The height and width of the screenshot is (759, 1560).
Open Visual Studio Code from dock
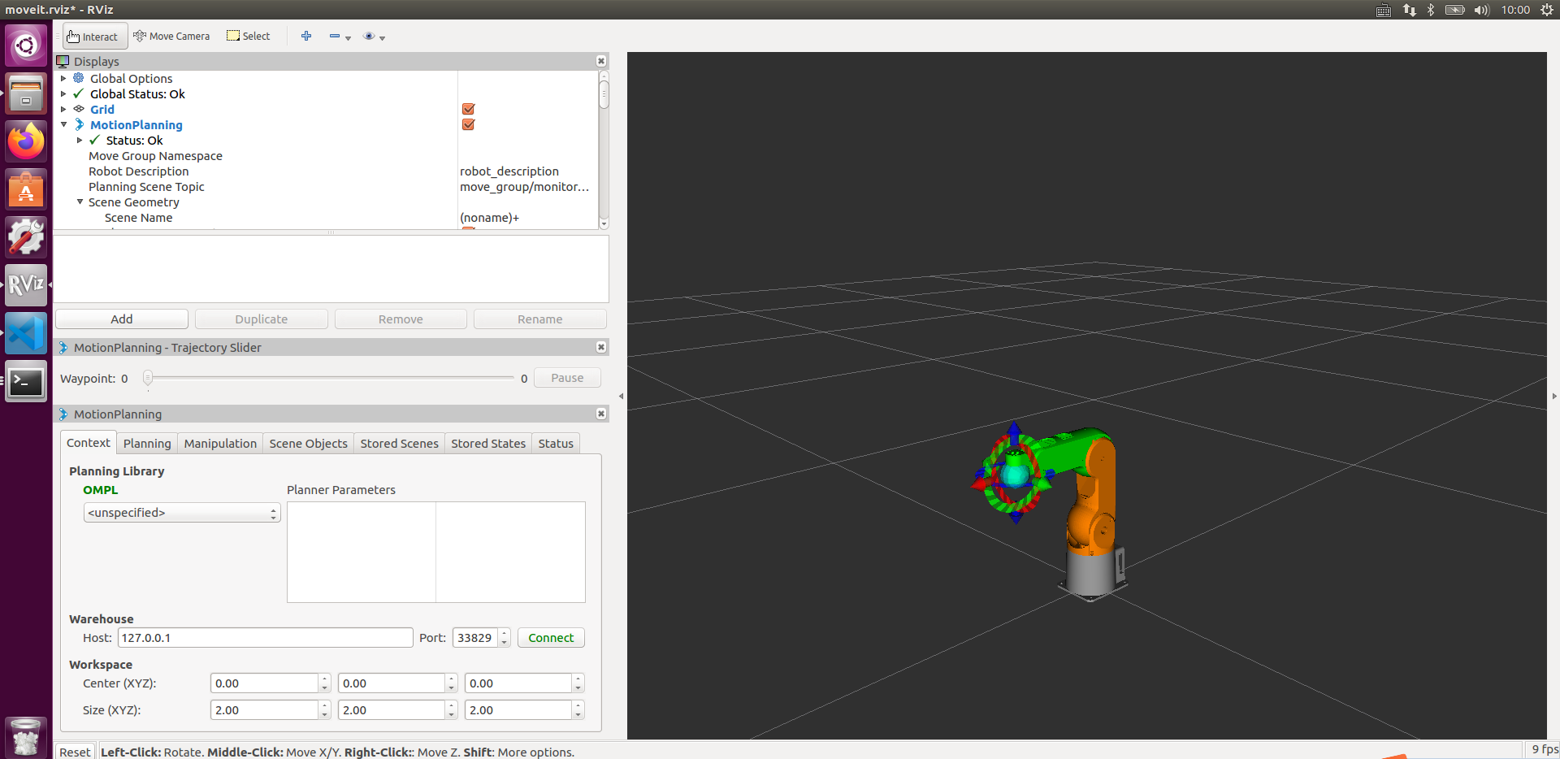[x=26, y=333]
